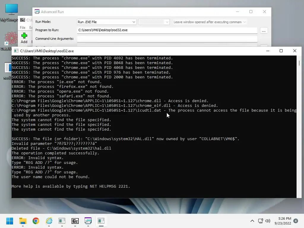Open the disabled dropdown beside Run Mode
Screen dimensions: 304x228
[x=154, y=22]
